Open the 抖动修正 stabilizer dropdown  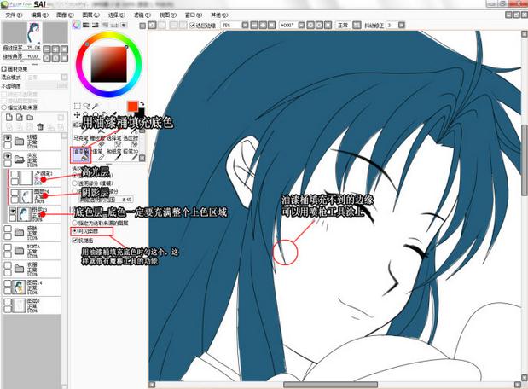(402, 26)
